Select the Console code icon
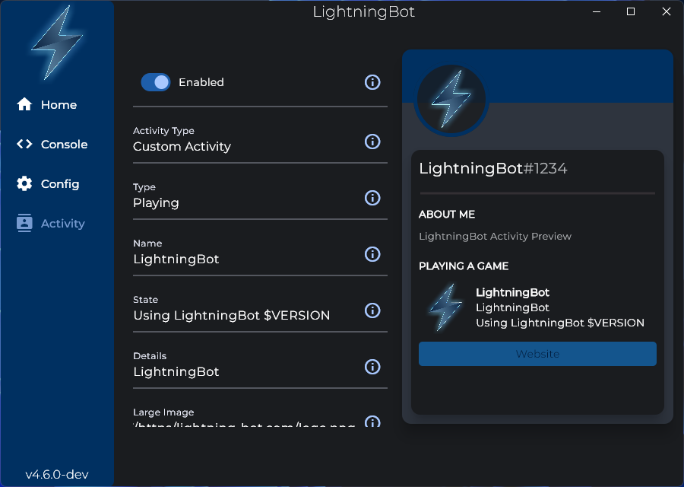Image resolution: width=684 pixels, height=487 pixels. [24, 144]
